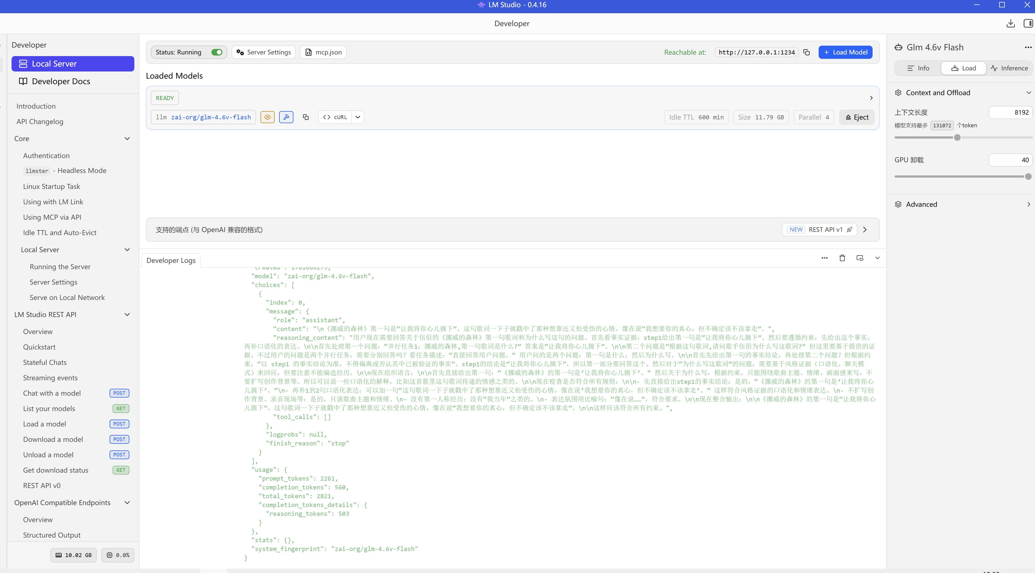This screenshot has height=573, width=1035.
Task: Turn off the Status: Running server switch
Action: (x=217, y=52)
